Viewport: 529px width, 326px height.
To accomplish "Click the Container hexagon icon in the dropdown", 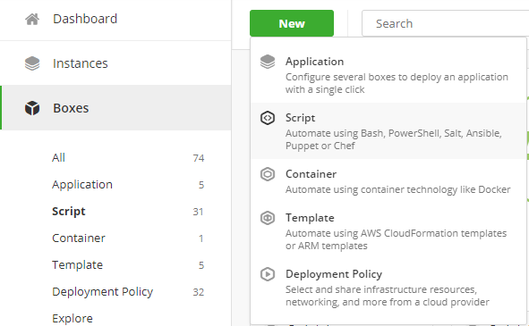I will pyautogui.click(x=268, y=174).
